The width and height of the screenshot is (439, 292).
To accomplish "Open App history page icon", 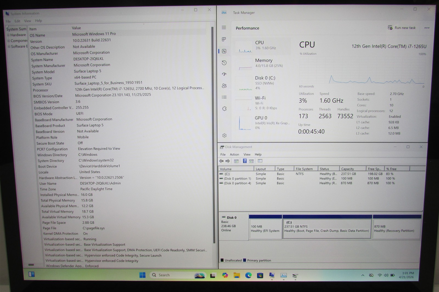I will 224,63.
